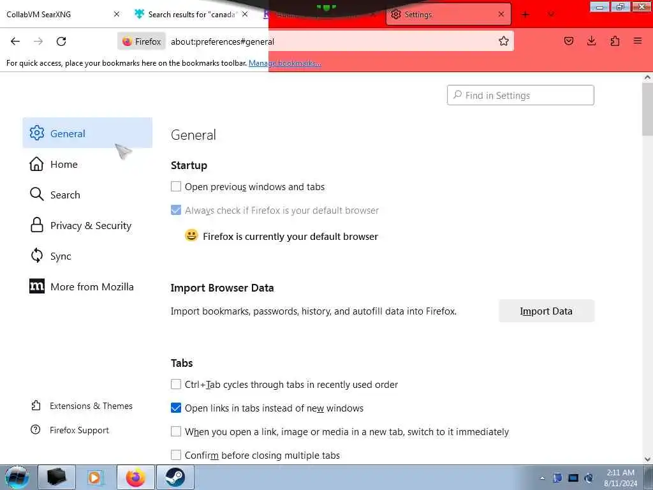Expand the list all tabs chevron
The width and height of the screenshot is (653, 490).
(551, 15)
